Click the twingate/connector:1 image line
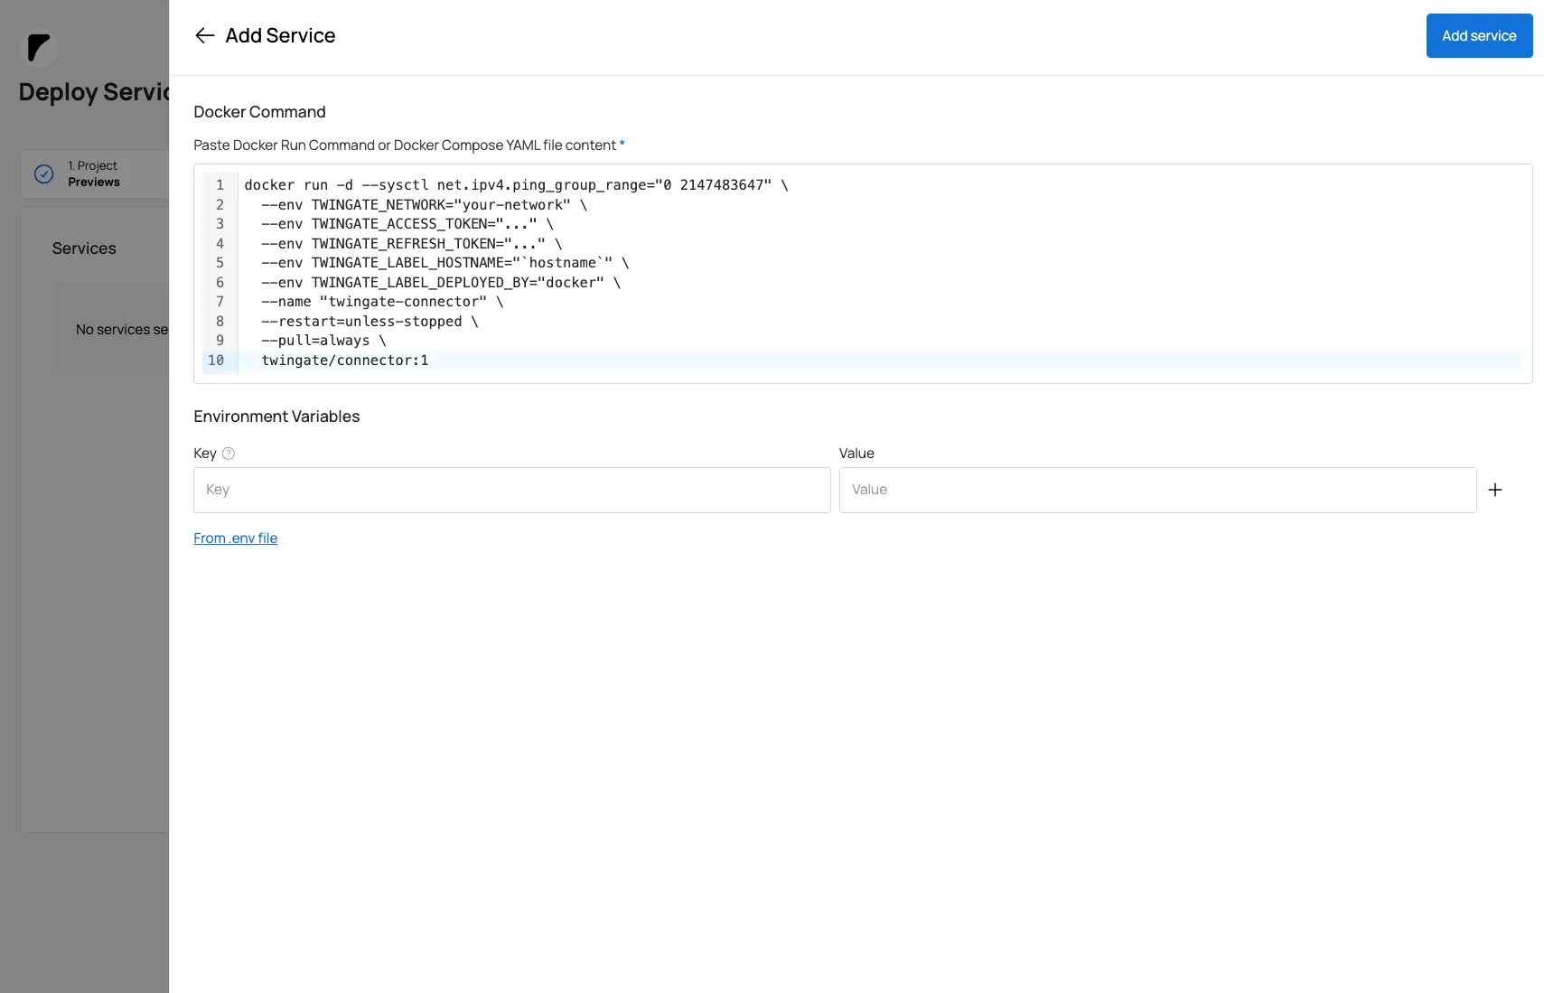The image size is (1544, 993). coord(344,361)
